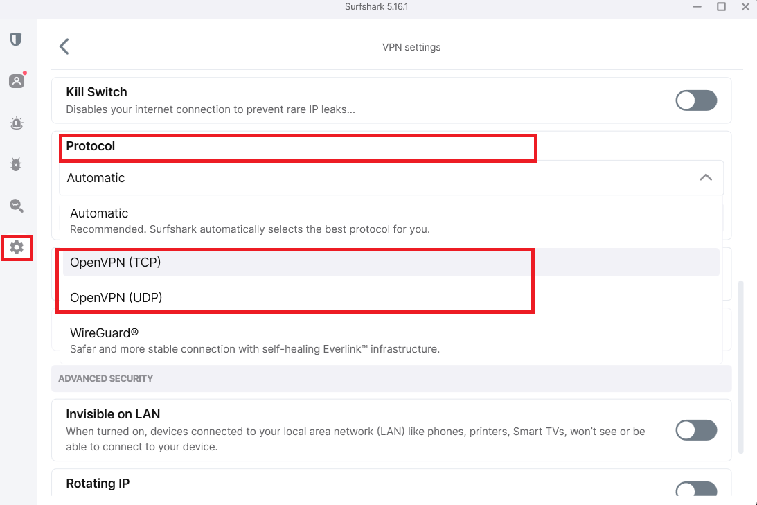757x505 pixels.
Task: Select the WireGuard protocol option
Action: 391,340
